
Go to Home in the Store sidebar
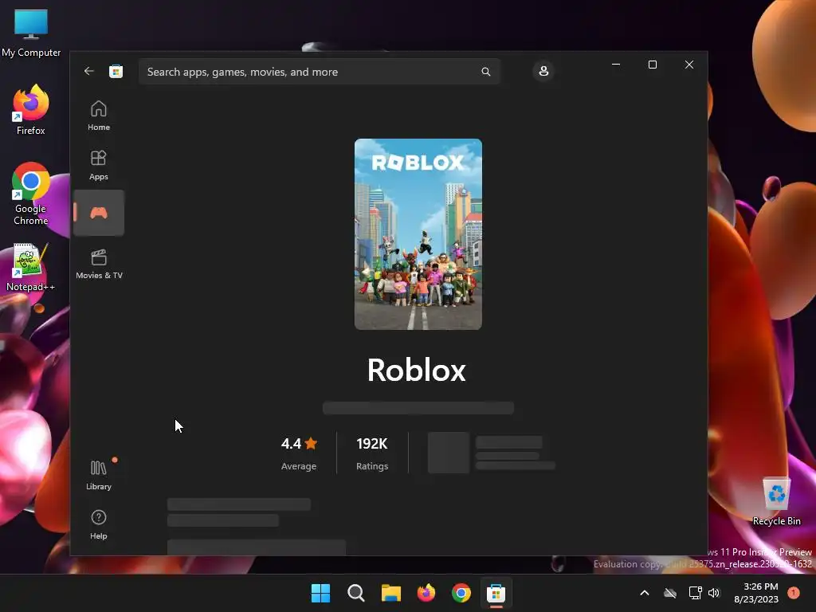tap(98, 115)
